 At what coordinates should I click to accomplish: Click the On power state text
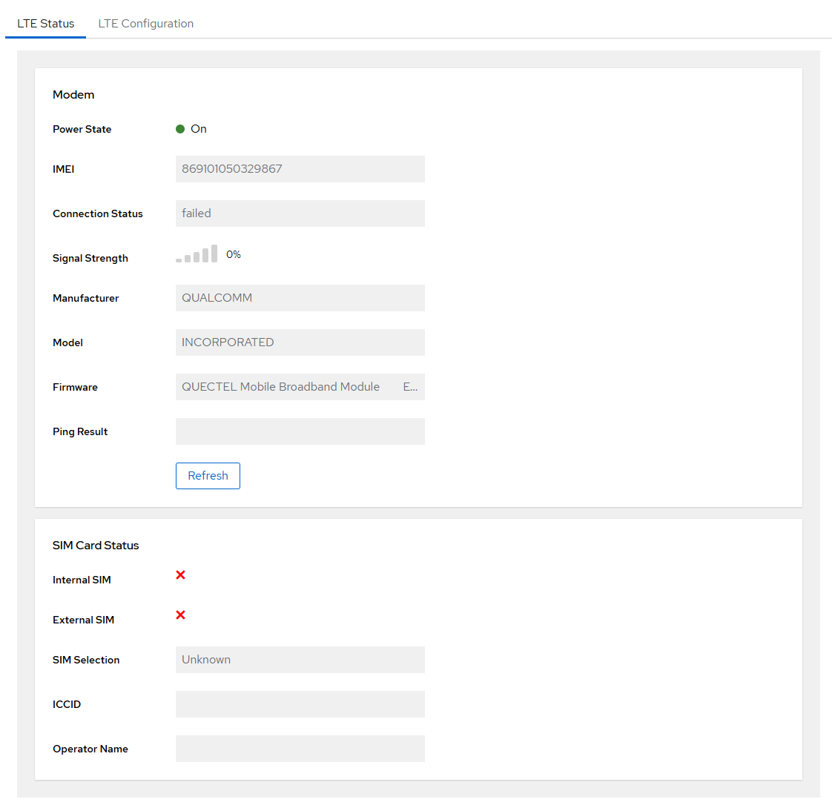click(199, 129)
